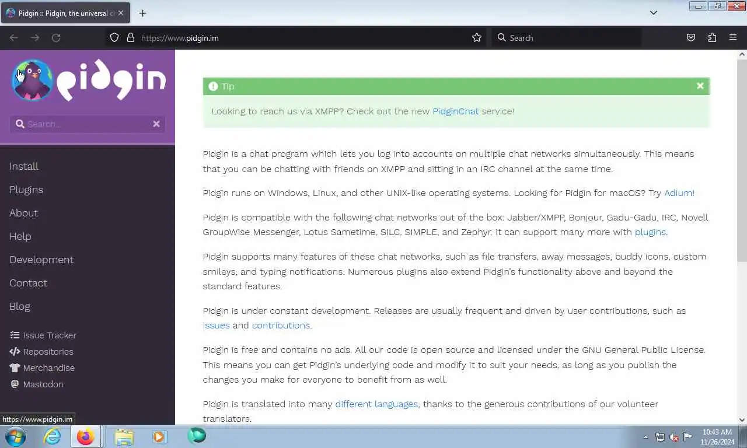The image size is (747, 448).
Task: Click the browser Forward arrow
Action: tap(35, 37)
